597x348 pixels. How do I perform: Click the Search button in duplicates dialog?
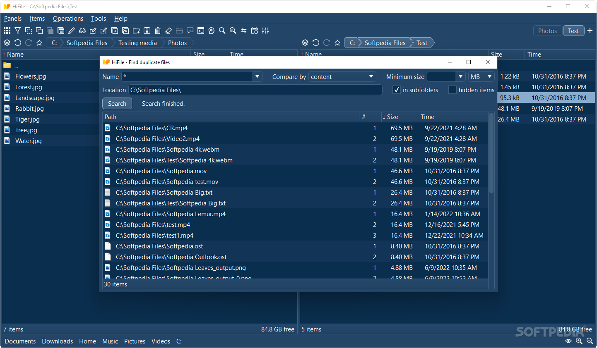click(117, 104)
